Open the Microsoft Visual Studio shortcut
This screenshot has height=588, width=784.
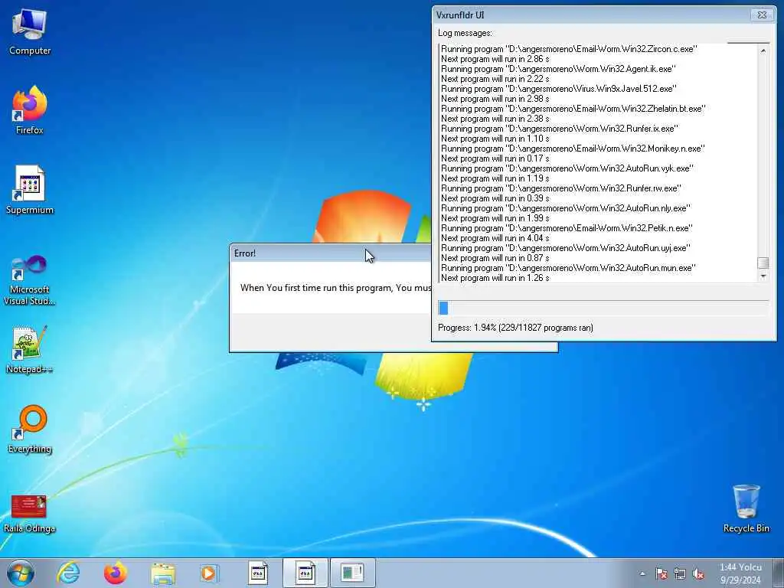point(30,280)
